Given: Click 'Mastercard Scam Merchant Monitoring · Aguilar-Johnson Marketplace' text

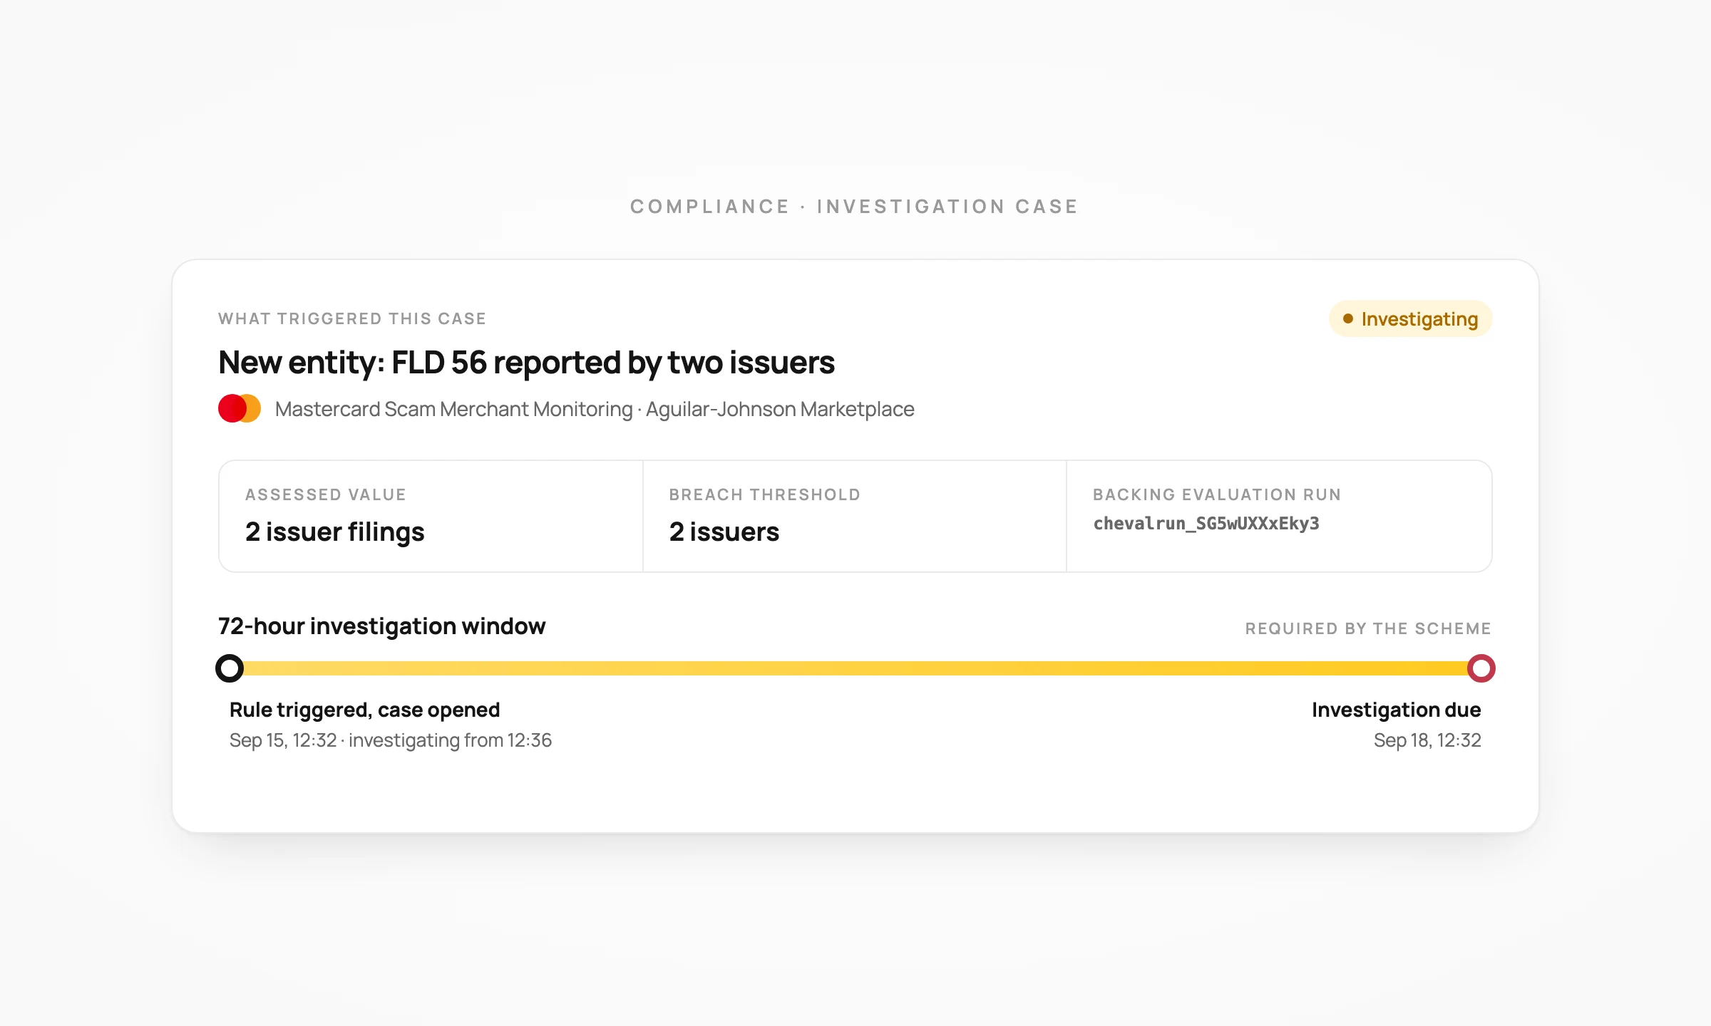Looking at the screenshot, I should pyautogui.click(x=595, y=409).
